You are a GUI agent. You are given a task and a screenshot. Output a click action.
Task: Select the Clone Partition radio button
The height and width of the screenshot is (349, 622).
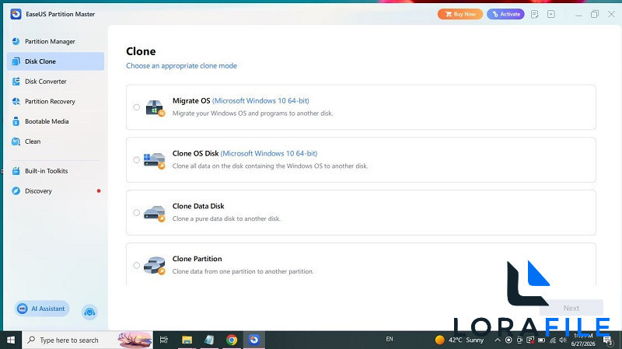click(137, 265)
